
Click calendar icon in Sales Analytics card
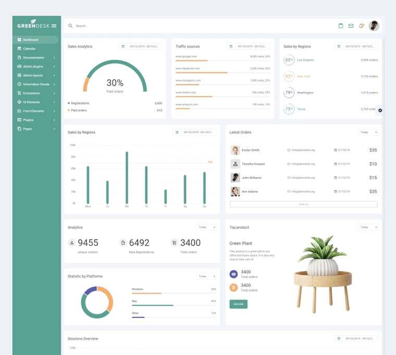tap(123, 46)
